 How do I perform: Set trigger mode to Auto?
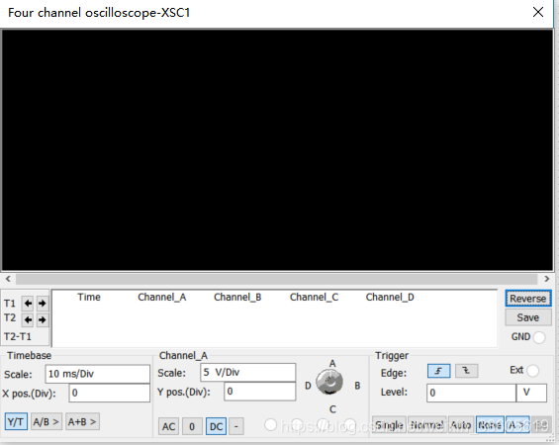click(461, 424)
